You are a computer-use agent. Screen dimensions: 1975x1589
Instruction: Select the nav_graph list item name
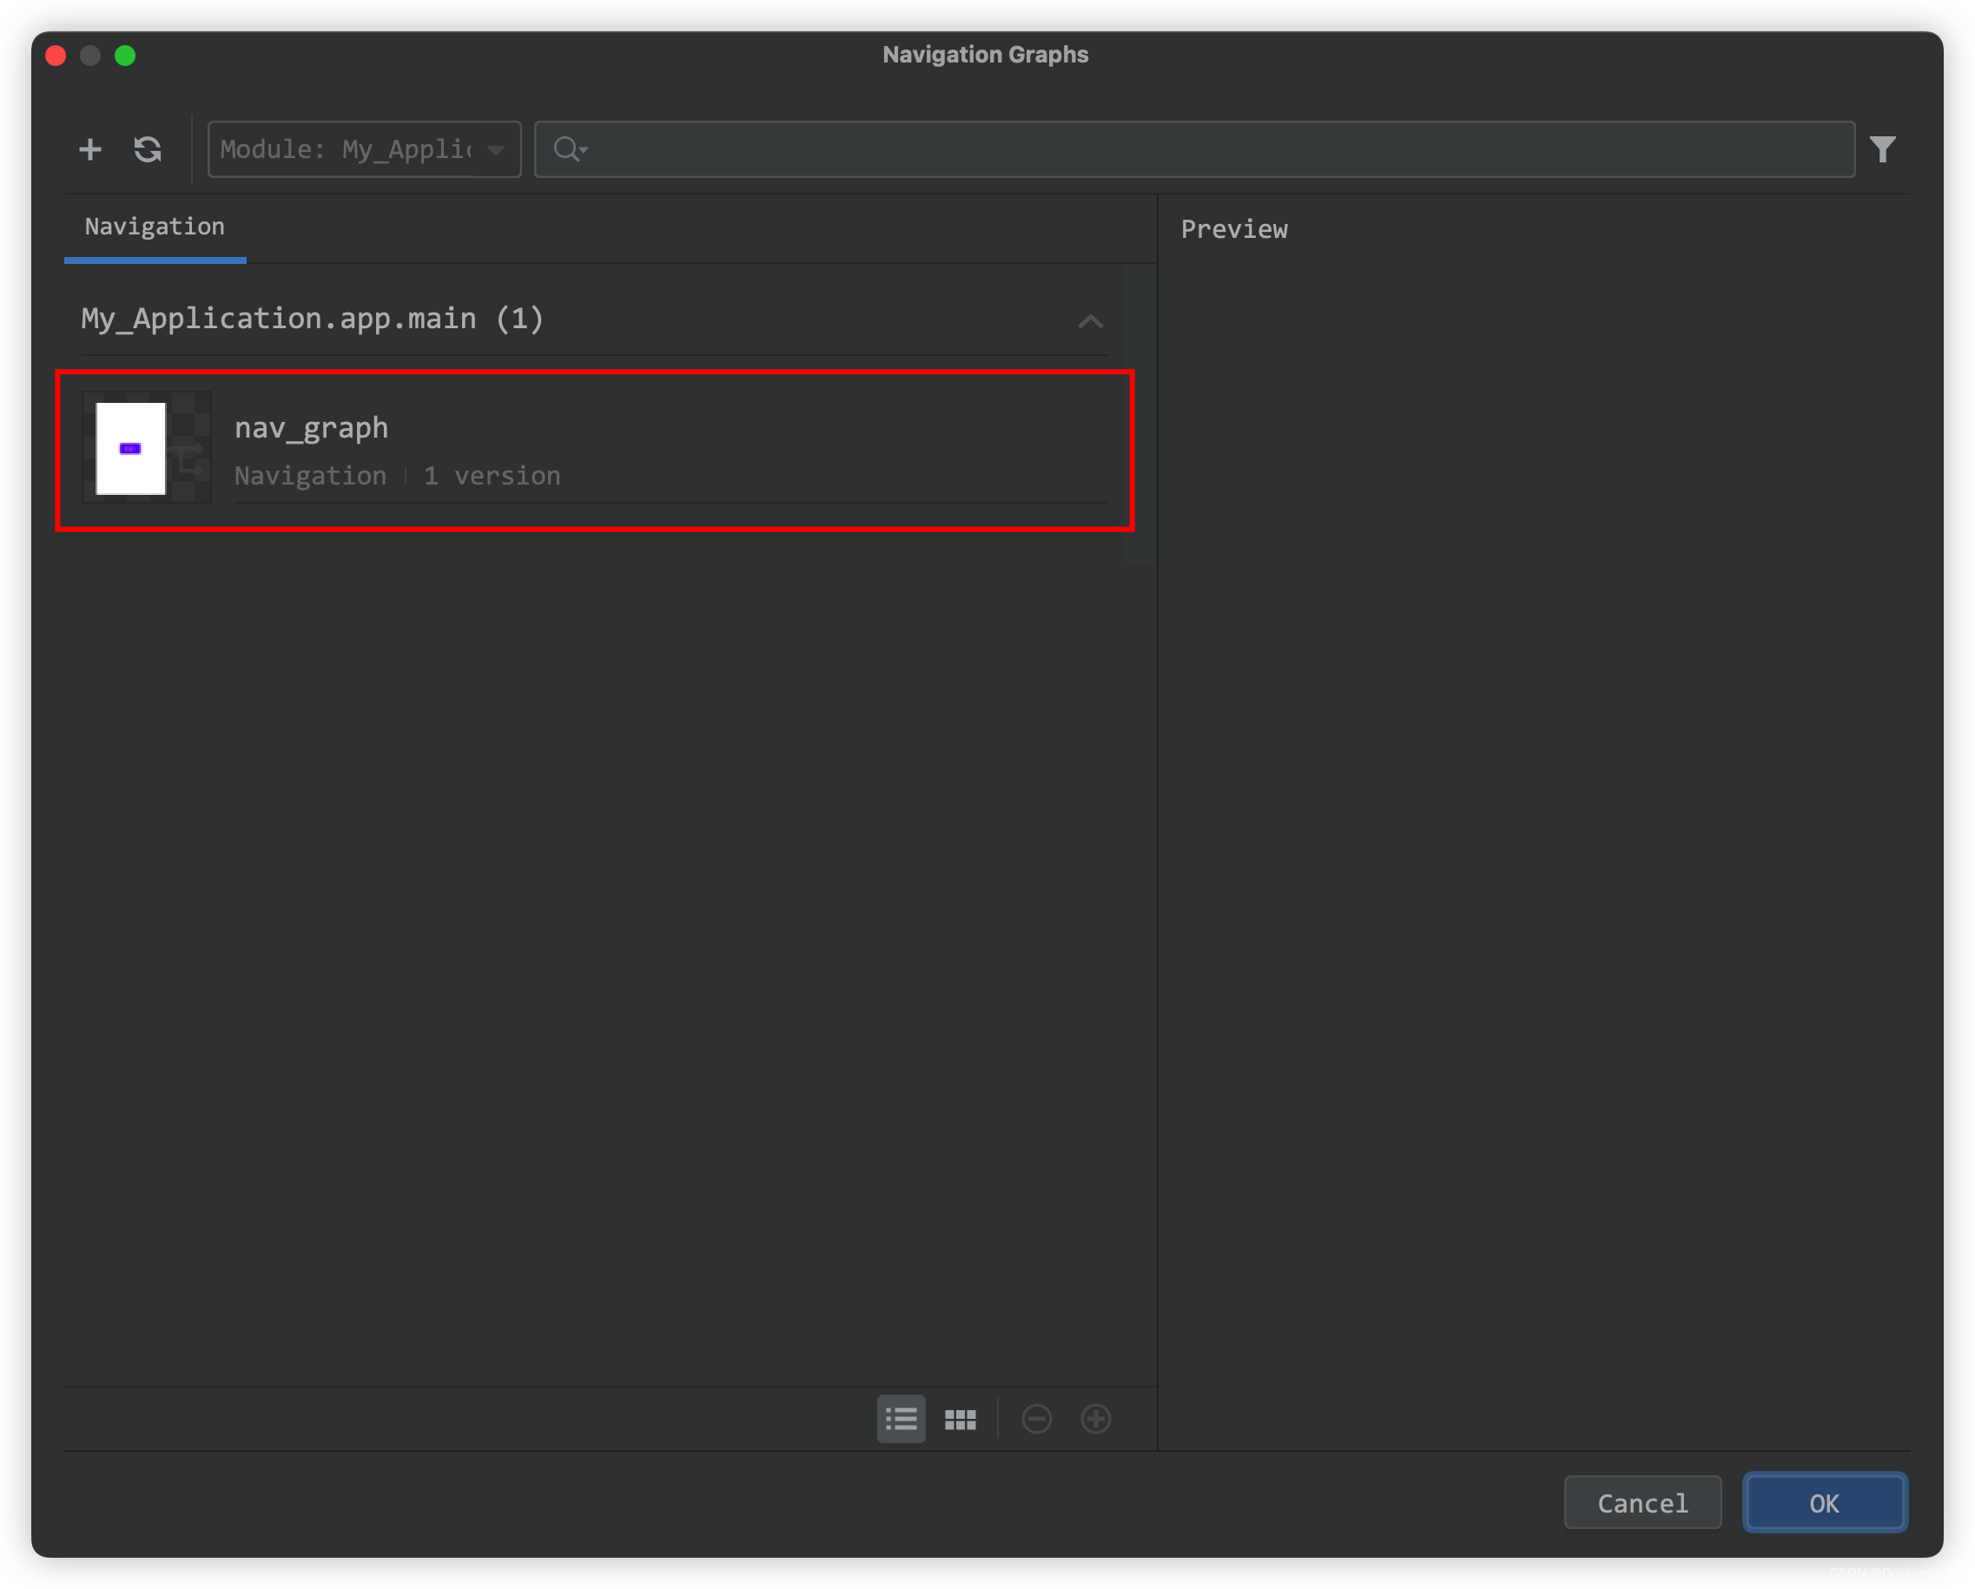click(x=312, y=428)
